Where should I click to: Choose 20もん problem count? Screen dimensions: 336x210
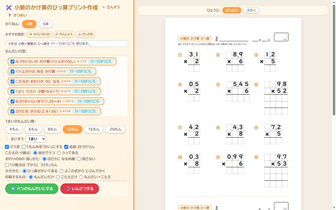point(115,129)
